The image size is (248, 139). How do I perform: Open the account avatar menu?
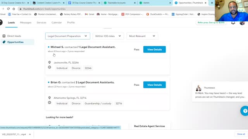[242, 23]
